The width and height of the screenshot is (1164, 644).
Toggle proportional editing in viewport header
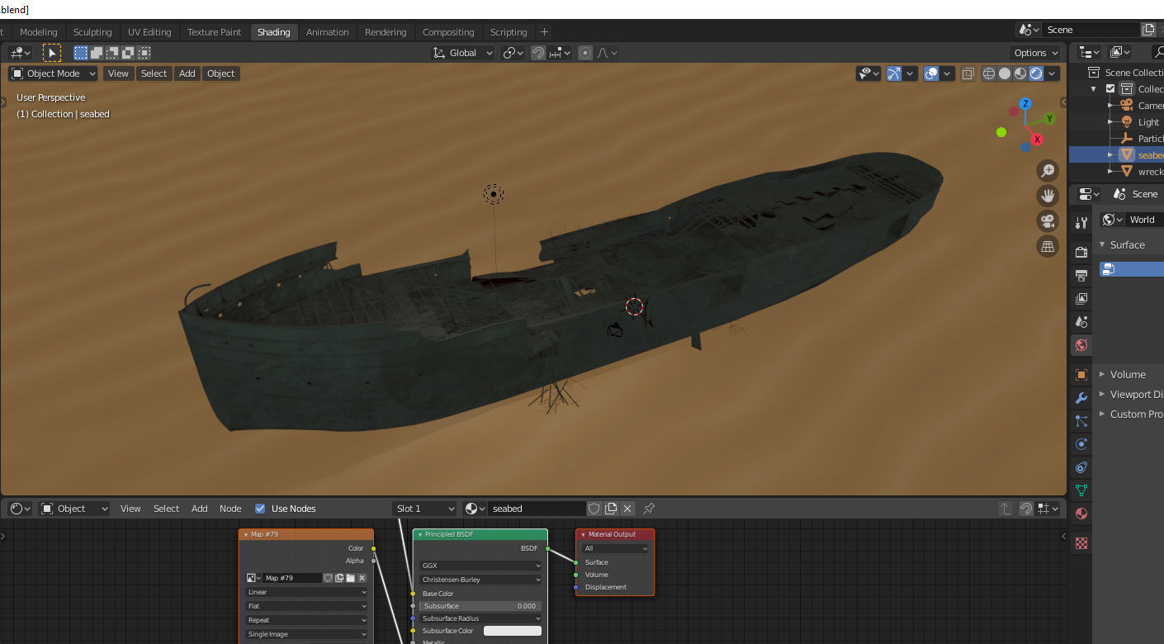[x=585, y=53]
